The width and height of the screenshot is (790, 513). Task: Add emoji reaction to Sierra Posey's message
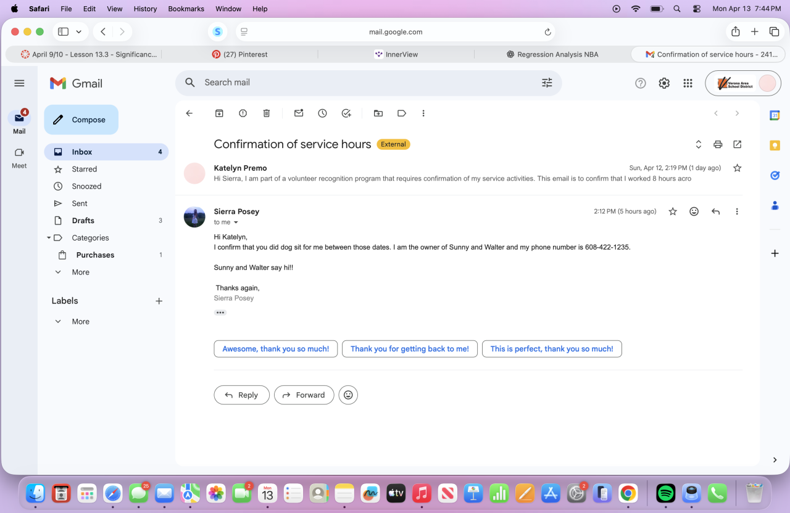coord(694,211)
